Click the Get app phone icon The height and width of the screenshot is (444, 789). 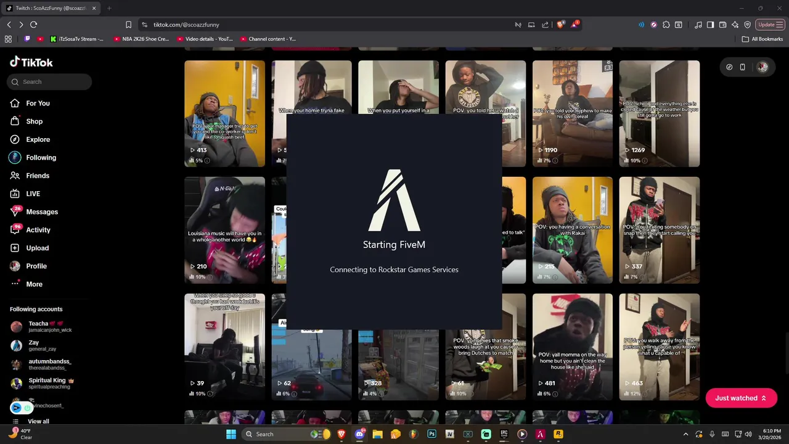point(742,67)
